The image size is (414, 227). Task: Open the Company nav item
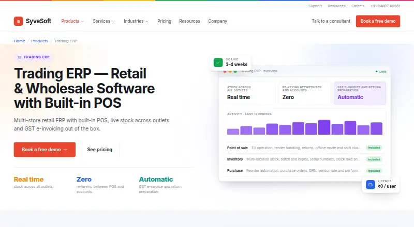[x=217, y=21]
